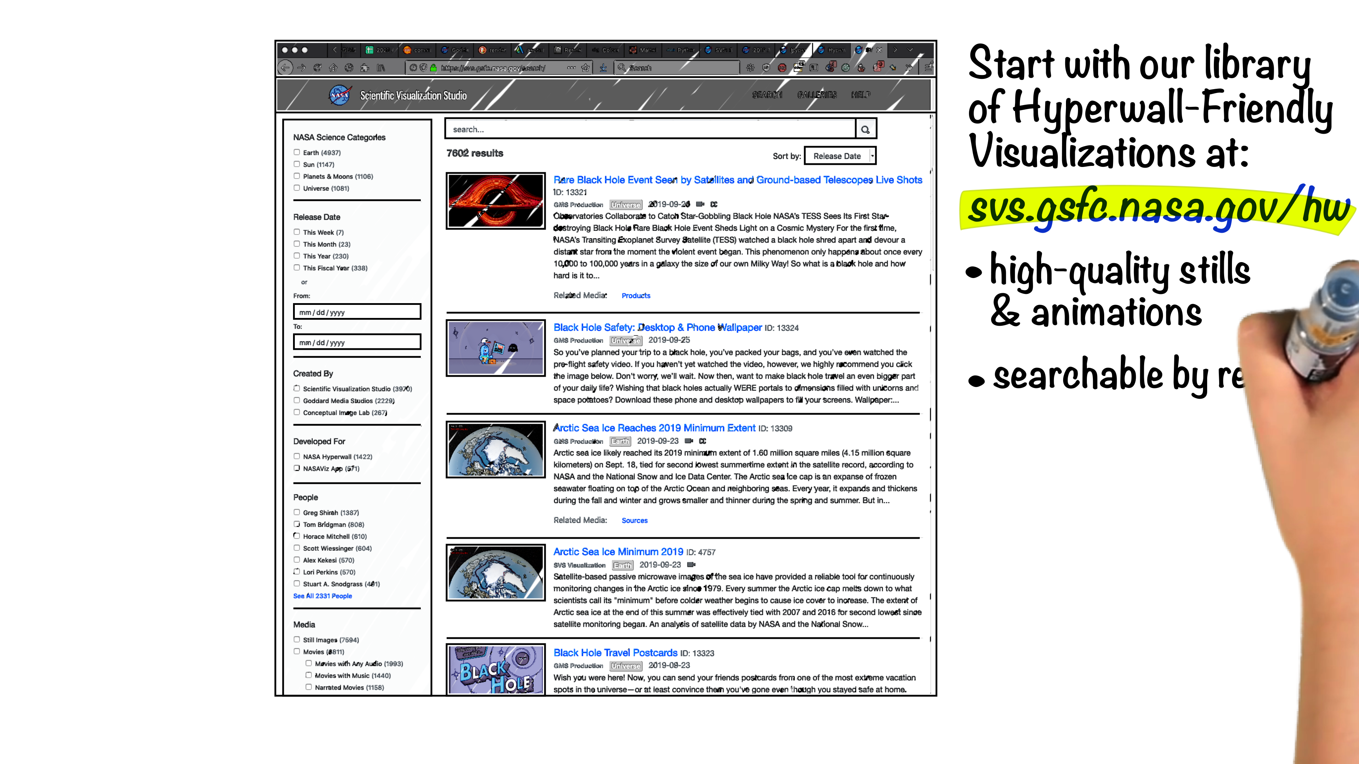Open the Black Hole postcard thumbnail
The image size is (1359, 764).
point(495,669)
